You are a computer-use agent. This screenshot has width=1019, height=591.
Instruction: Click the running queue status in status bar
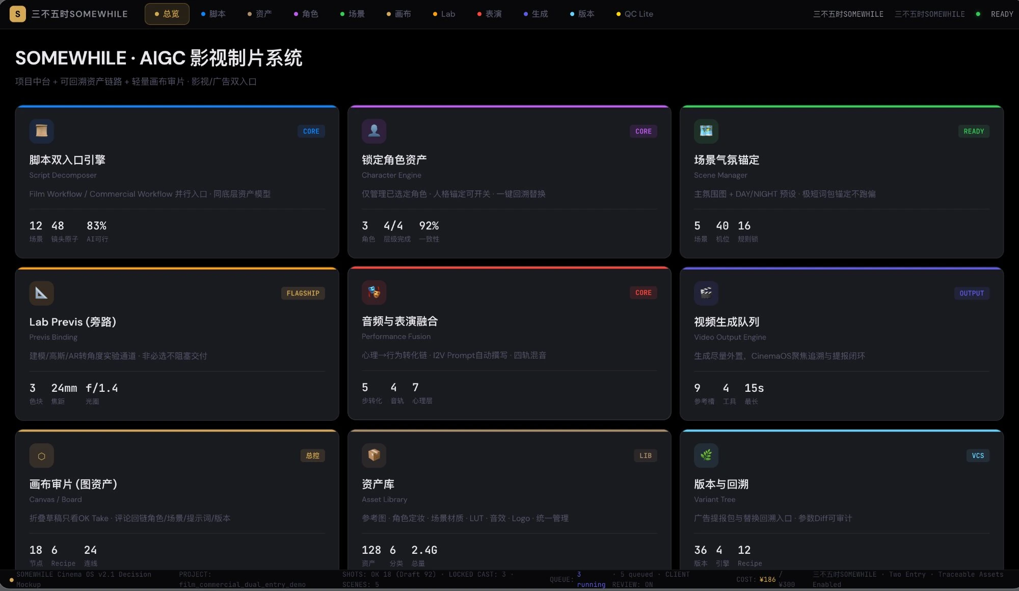591,584
